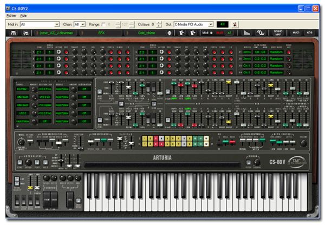Click the leftmost white keyboard key

(x=87, y=193)
